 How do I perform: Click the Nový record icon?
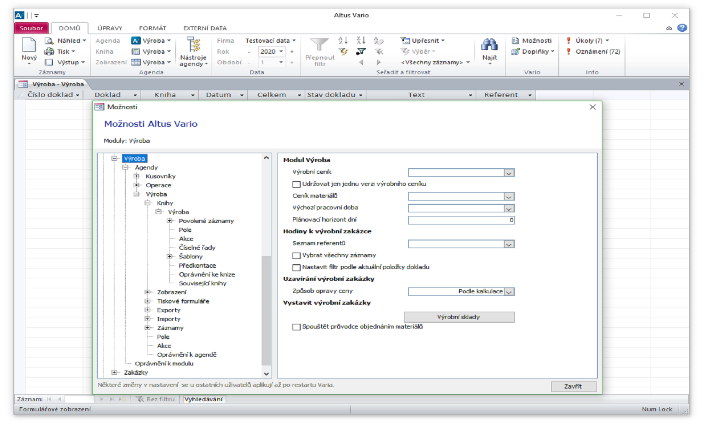(29, 45)
